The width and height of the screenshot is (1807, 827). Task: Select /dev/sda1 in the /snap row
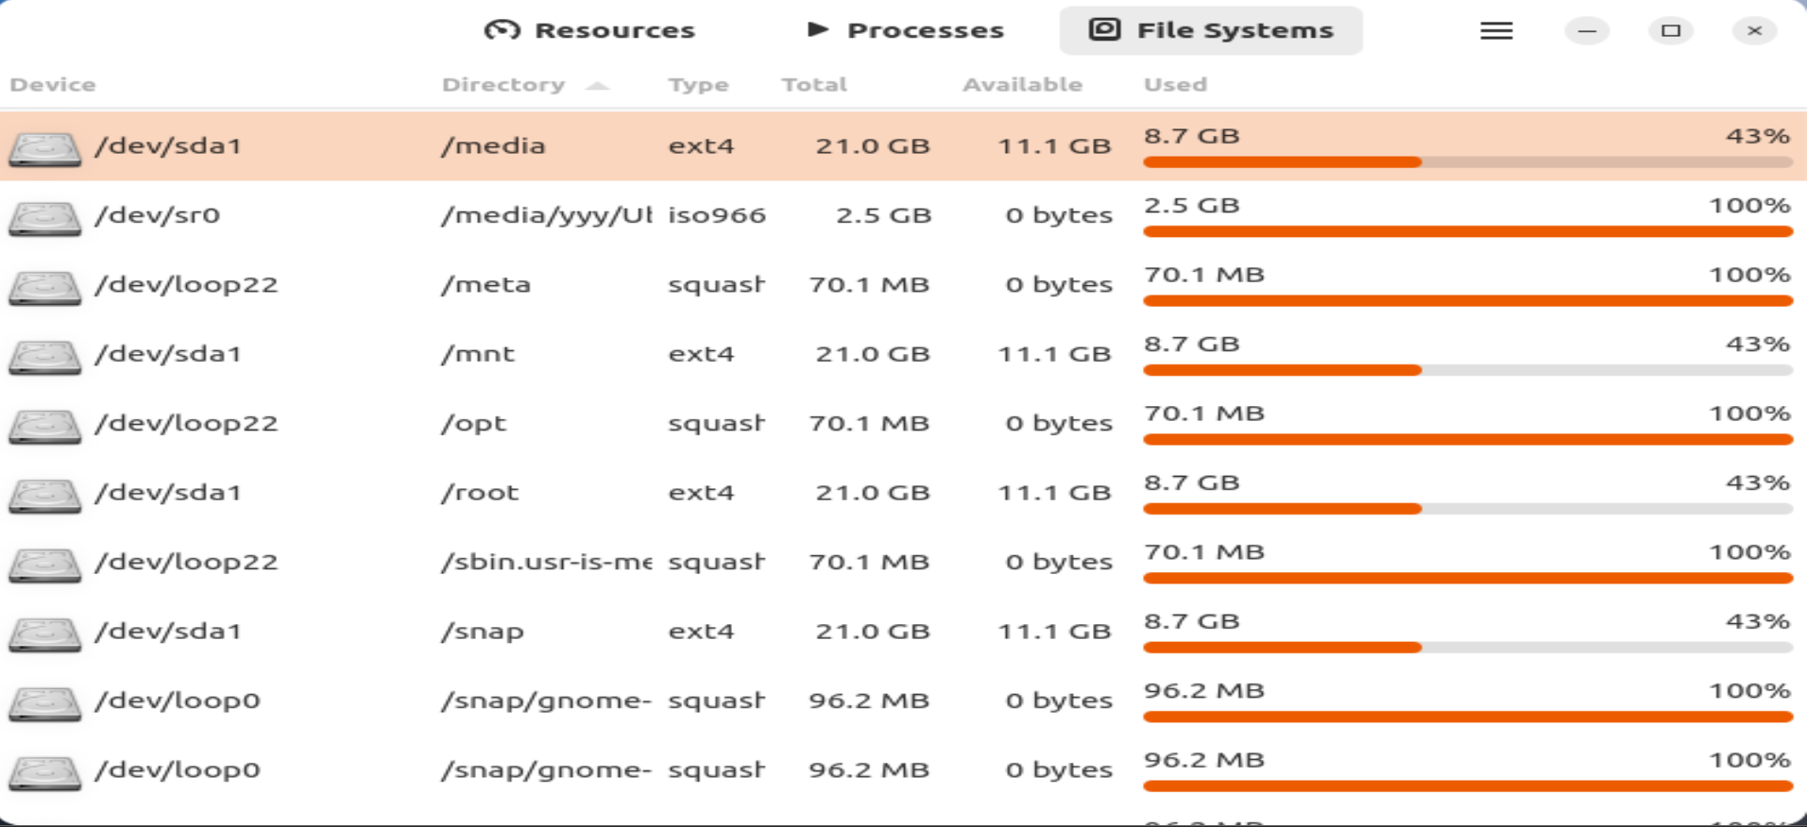point(168,632)
